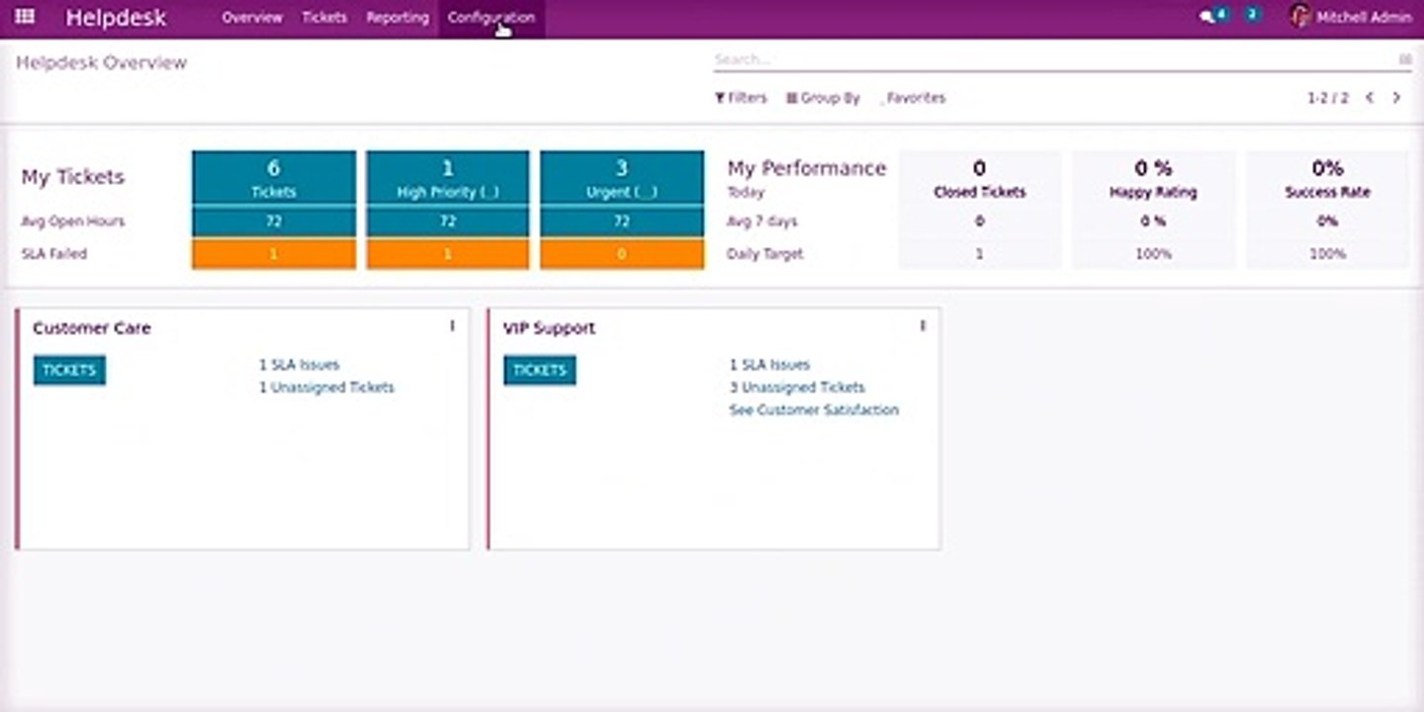Open the VIP Support card kebab menu
1424x712 pixels.
[x=923, y=326]
